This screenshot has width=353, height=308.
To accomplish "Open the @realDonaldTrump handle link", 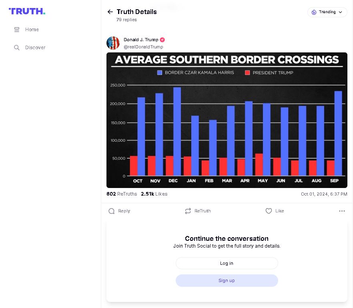I will (143, 47).
